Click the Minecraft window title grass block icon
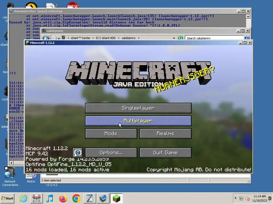Image resolution: width=273 pixels, height=204 pixels. tap(27, 43)
